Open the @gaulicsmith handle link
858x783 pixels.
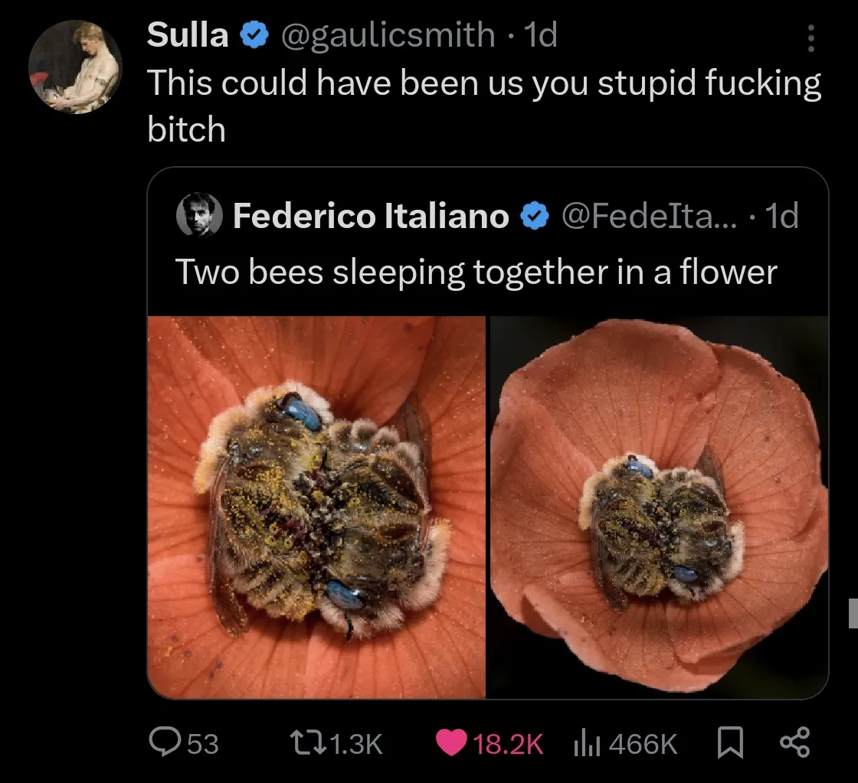(x=388, y=35)
